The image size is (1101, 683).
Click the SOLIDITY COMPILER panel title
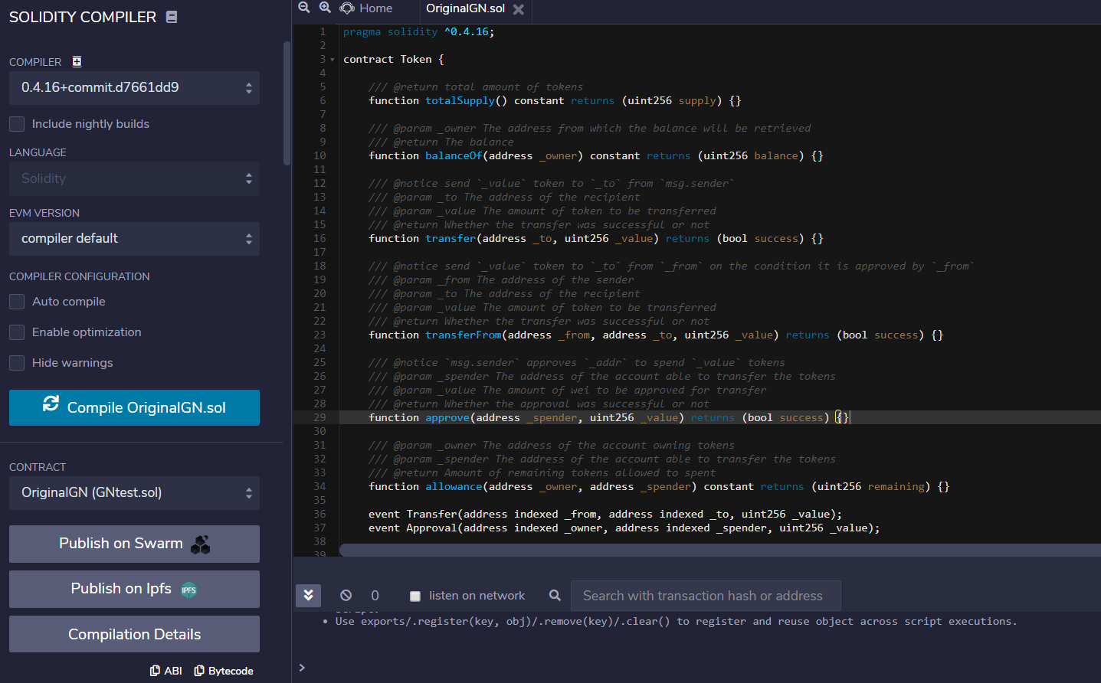83,17
